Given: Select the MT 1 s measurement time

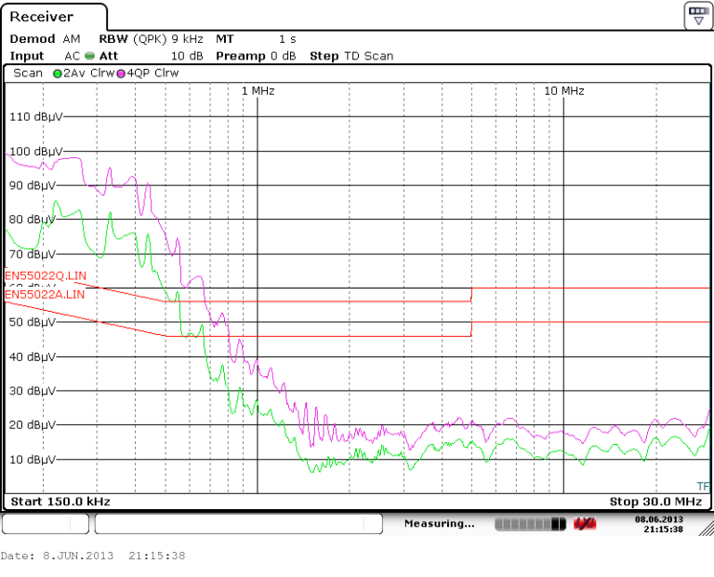Looking at the screenshot, I should click(257, 39).
